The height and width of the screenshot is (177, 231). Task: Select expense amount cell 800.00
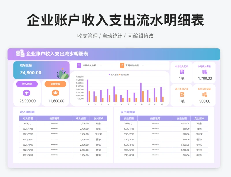tap(182, 129)
